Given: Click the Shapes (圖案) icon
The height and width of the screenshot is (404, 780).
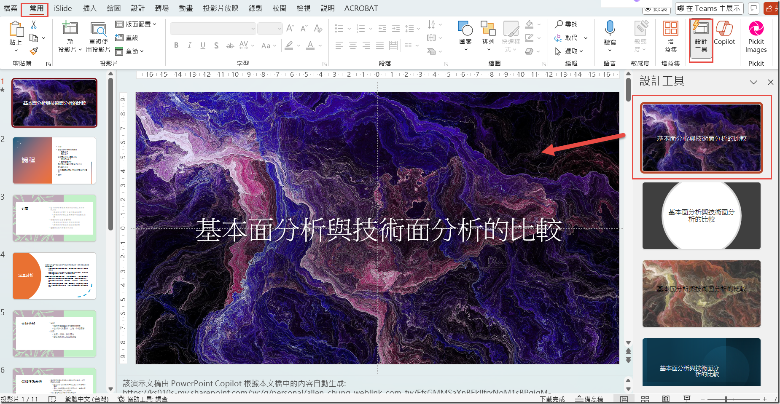Looking at the screenshot, I should [x=465, y=29].
